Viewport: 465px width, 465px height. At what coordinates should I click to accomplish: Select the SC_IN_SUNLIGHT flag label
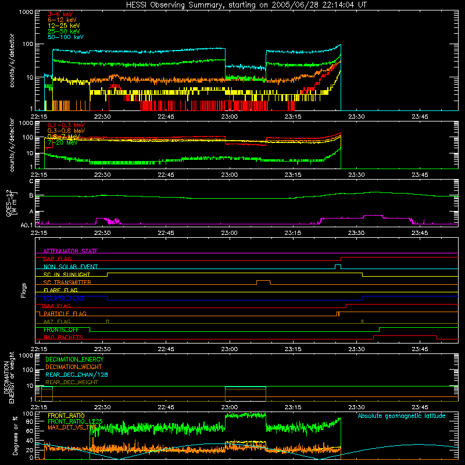[x=67, y=274]
